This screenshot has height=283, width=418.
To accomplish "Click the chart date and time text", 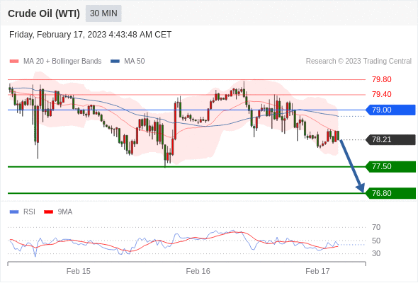I will click(x=90, y=35).
